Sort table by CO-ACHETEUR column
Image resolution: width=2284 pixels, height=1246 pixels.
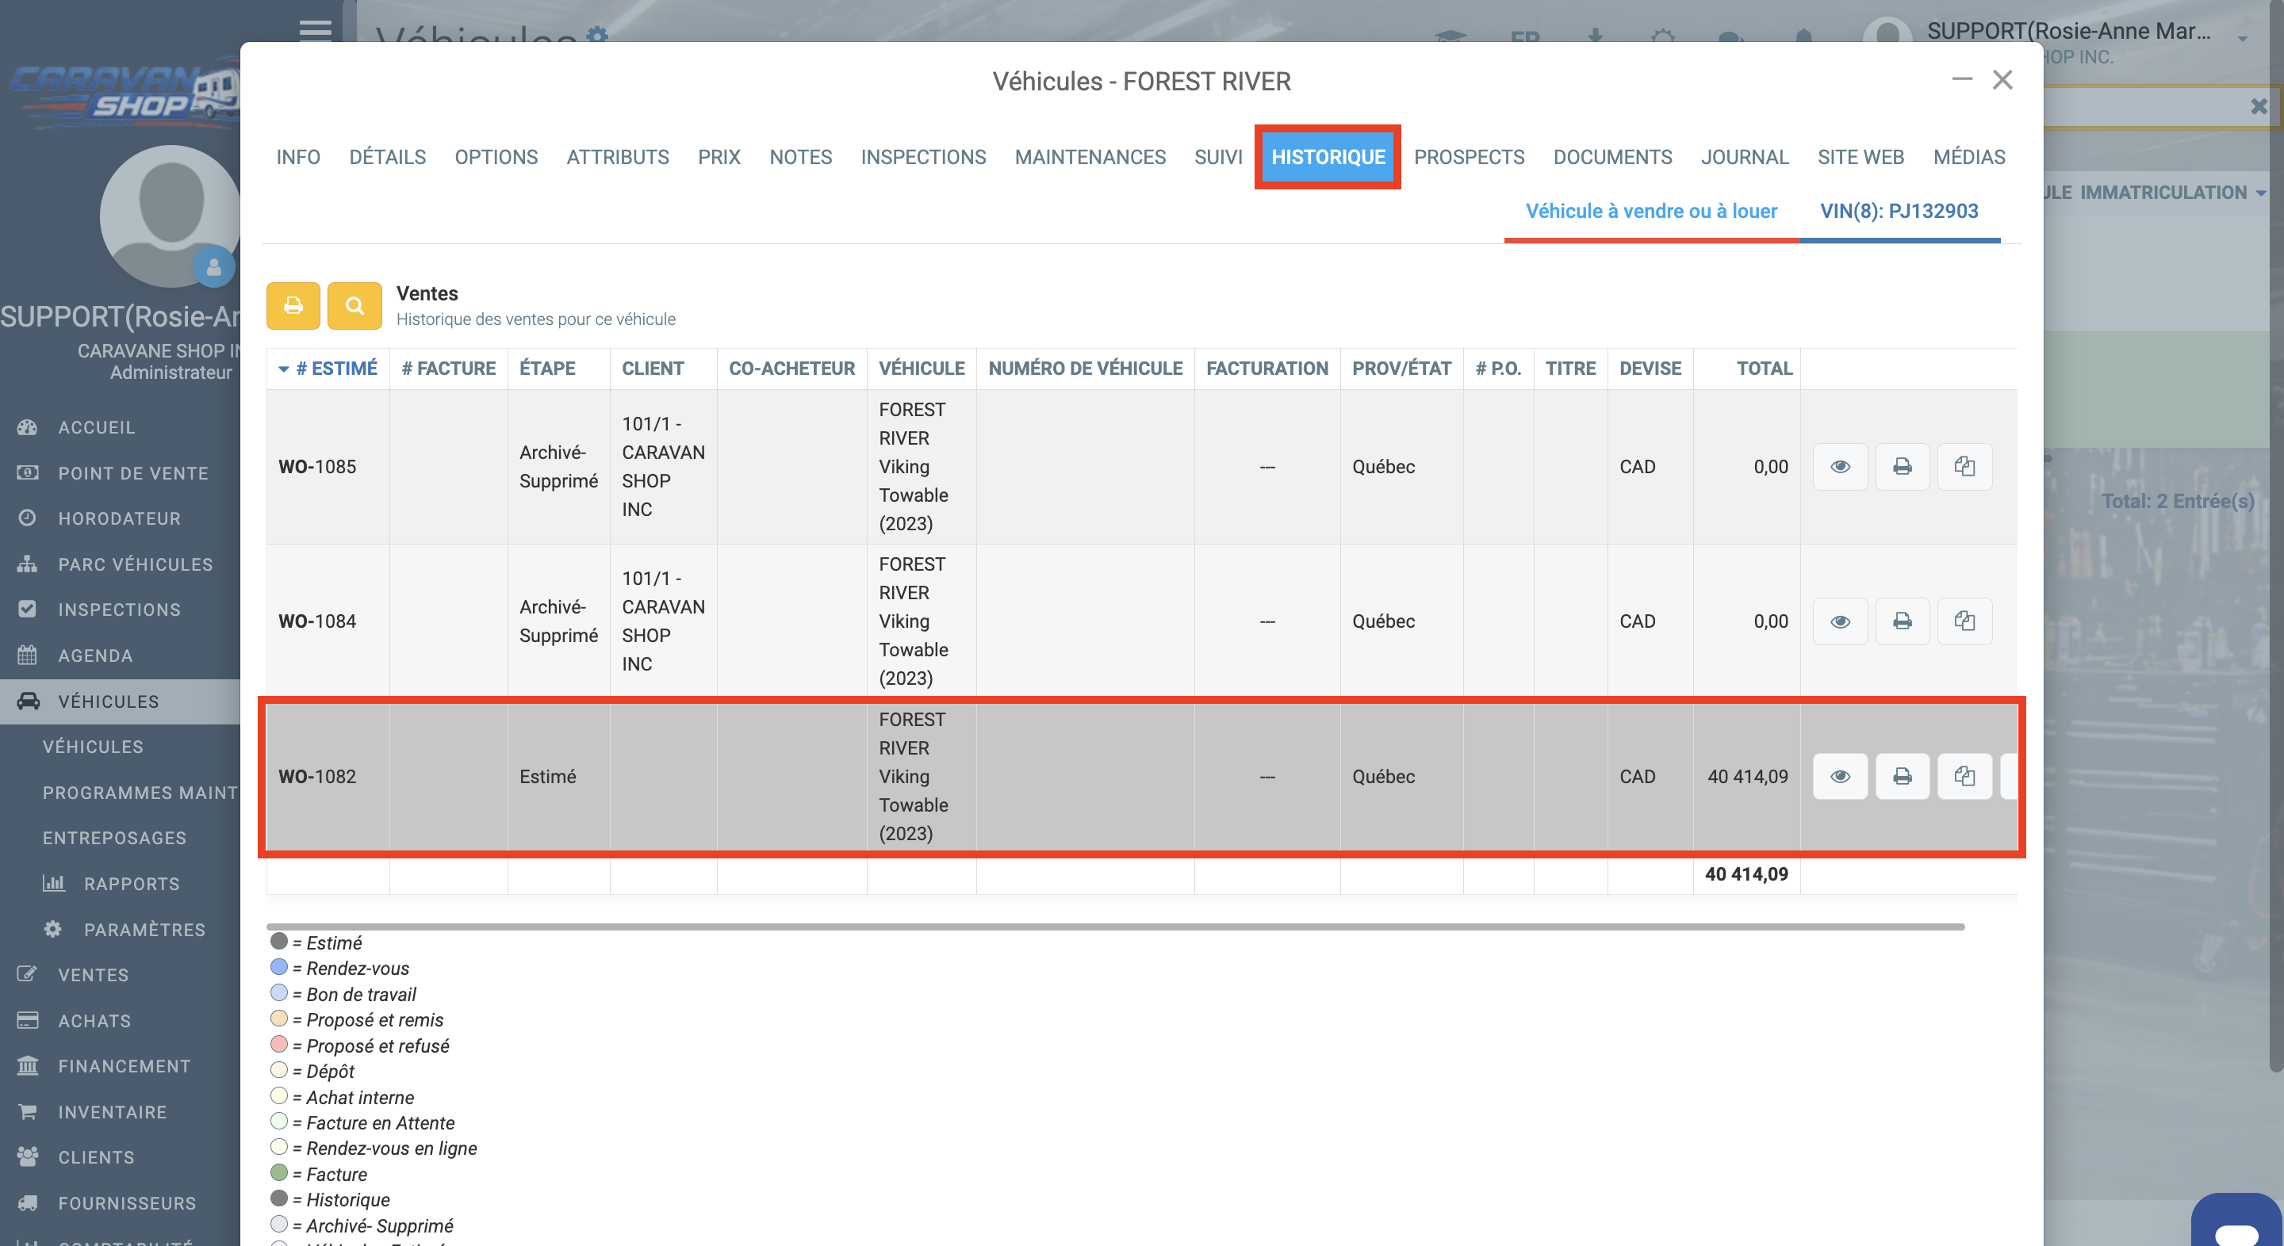(x=791, y=368)
